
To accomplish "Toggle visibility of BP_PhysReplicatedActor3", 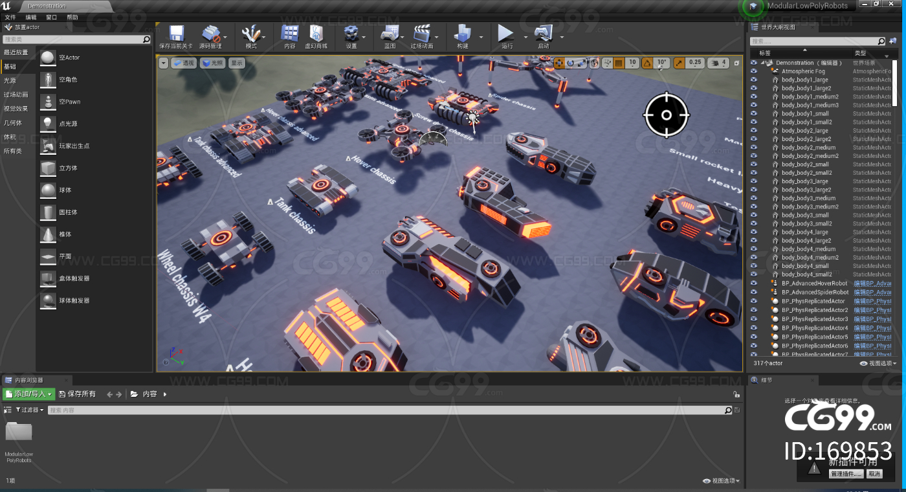I will (x=754, y=319).
